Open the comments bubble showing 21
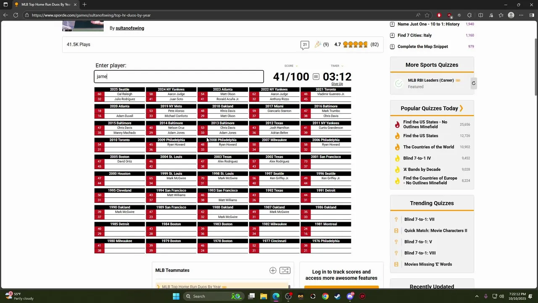This screenshot has height=303, width=538. (x=305, y=45)
